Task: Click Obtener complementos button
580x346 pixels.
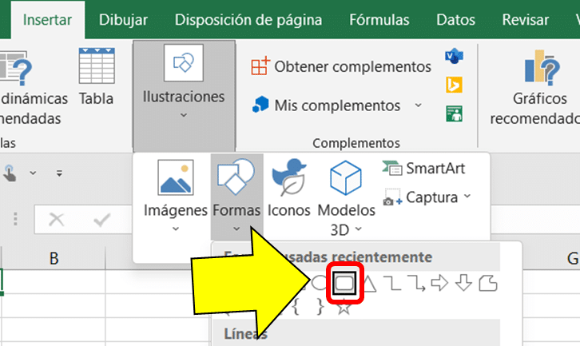Action: click(x=341, y=66)
